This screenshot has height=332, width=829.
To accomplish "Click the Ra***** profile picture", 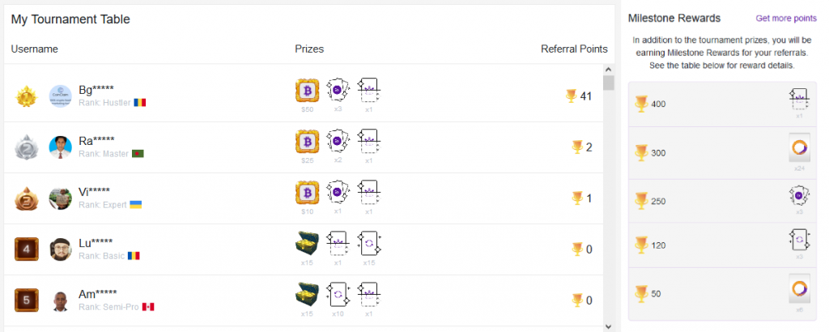I will tap(60, 147).
